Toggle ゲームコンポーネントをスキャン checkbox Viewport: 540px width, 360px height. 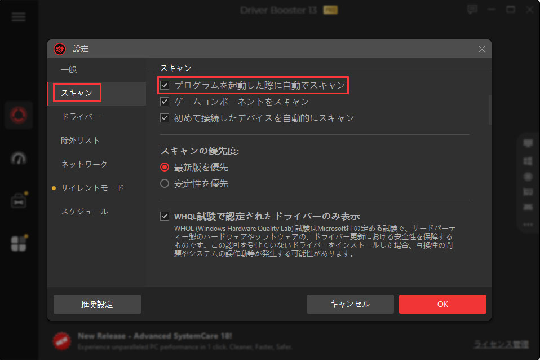(165, 102)
